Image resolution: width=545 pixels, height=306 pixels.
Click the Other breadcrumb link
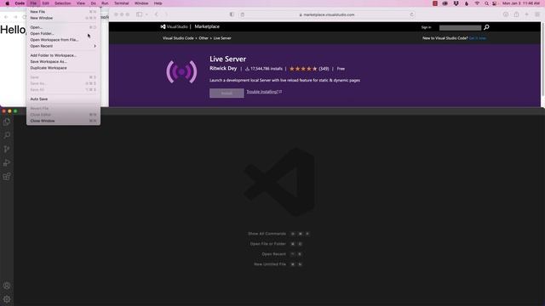[204, 38]
